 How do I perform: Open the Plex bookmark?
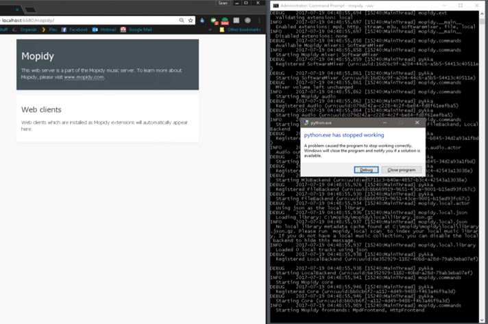point(49,29)
